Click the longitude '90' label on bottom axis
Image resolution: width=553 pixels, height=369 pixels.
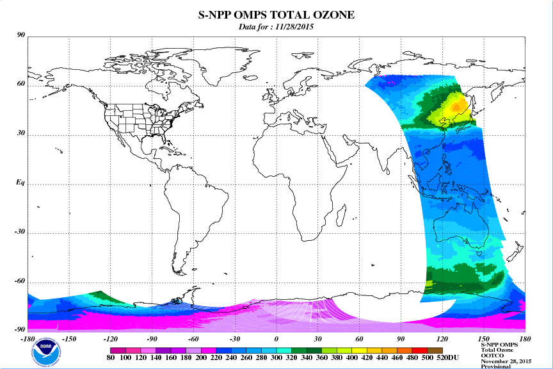401,340
